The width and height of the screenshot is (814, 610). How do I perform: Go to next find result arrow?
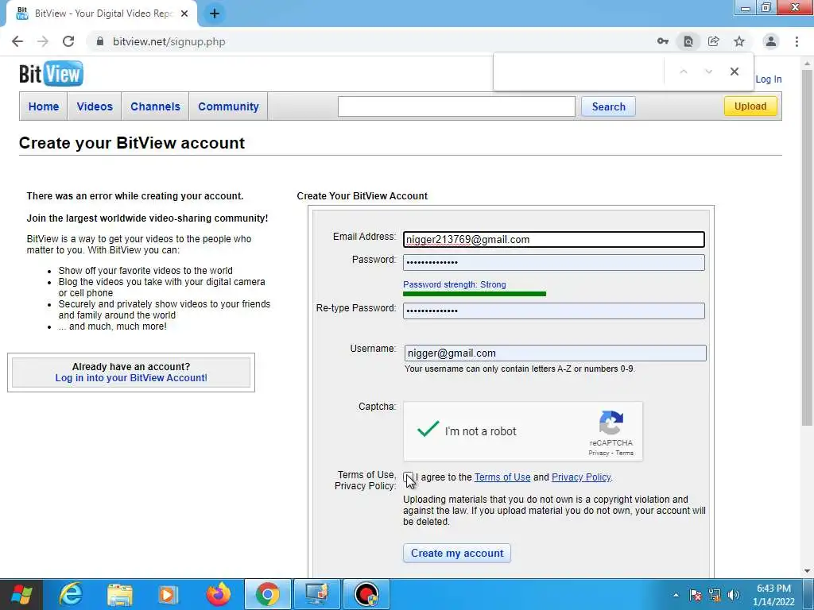pos(708,71)
